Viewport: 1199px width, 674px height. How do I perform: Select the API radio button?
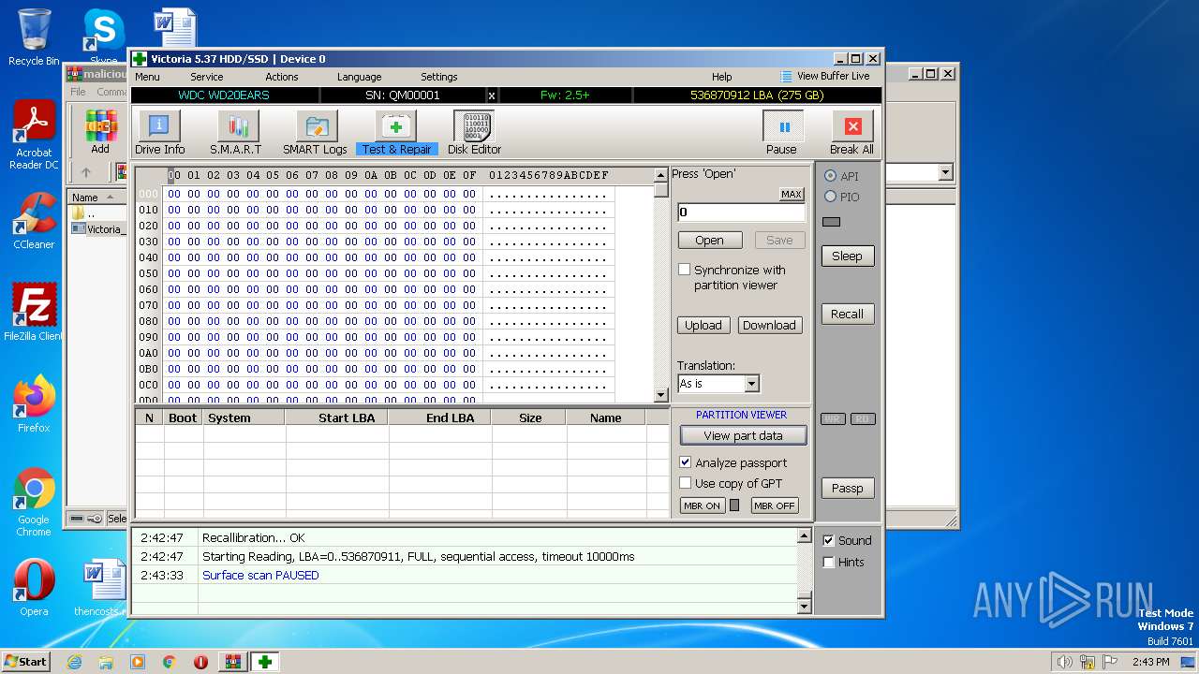click(x=830, y=176)
